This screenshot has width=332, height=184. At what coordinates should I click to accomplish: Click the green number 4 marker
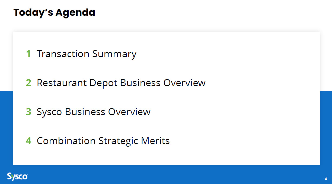28,141
